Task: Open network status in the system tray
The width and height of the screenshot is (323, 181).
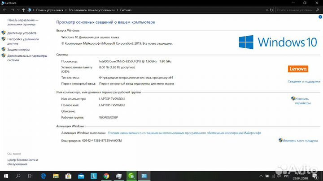Action: coord(273,176)
